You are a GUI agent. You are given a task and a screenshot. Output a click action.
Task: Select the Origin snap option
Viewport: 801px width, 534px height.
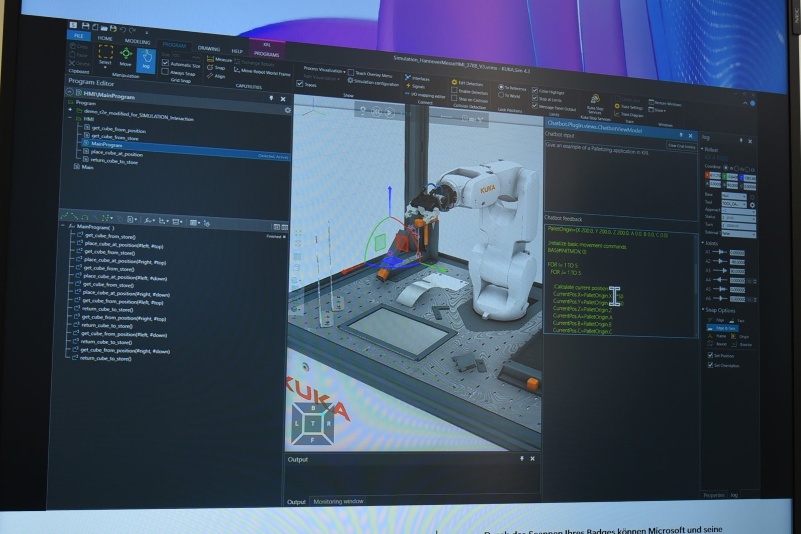coord(740,336)
